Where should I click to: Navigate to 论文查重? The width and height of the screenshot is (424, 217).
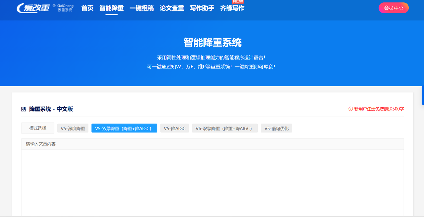point(172,8)
